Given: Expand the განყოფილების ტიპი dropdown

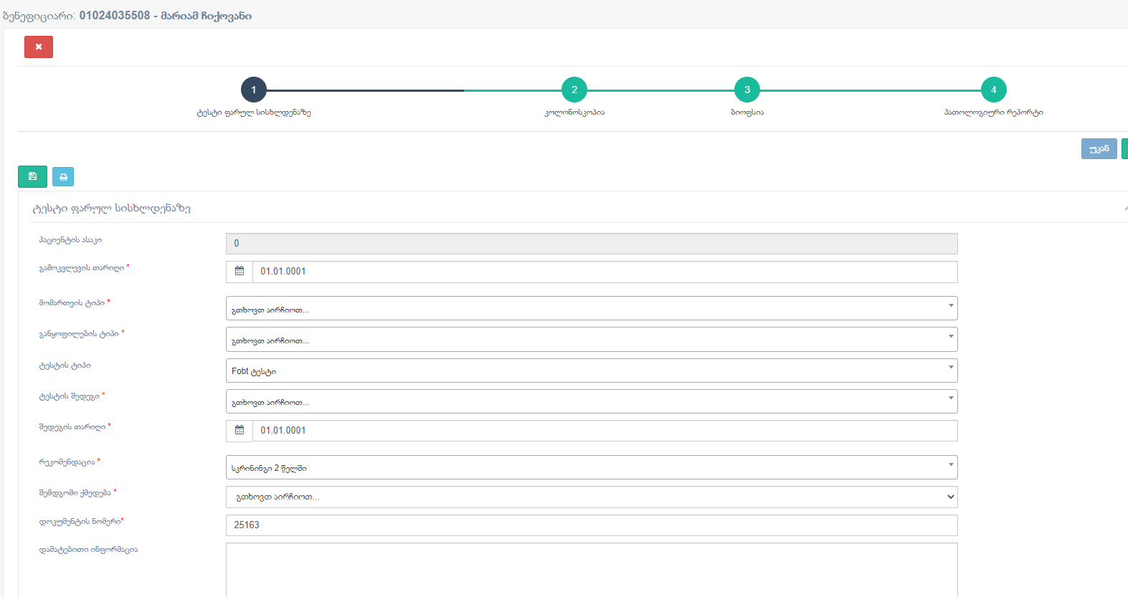Looking at the screenshot, I should tap(591, 340).
